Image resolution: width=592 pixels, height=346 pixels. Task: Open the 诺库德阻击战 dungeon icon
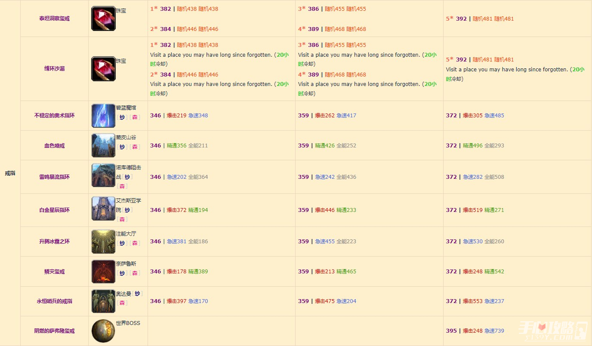click(x=103, y=175)
